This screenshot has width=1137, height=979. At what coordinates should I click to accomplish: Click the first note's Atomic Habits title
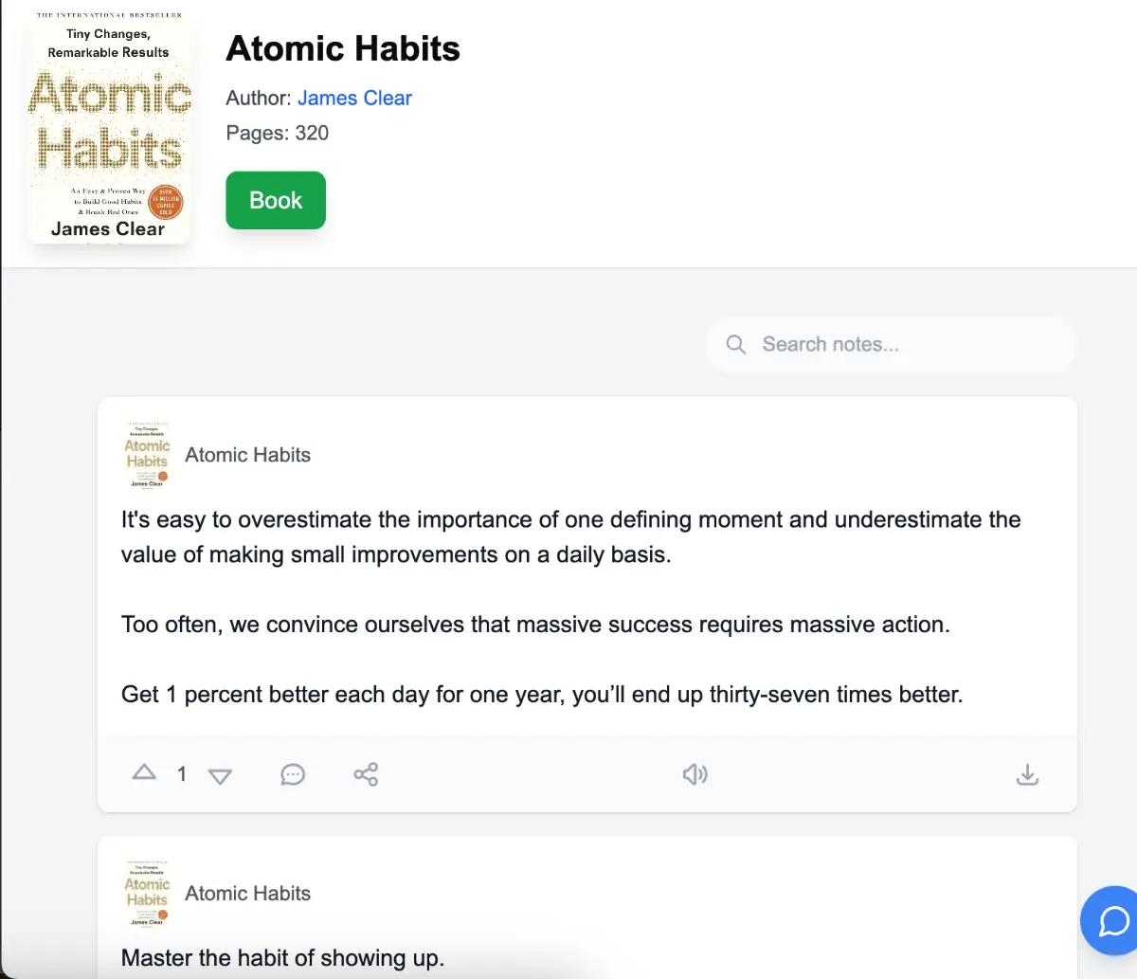[x=247, y=455]
